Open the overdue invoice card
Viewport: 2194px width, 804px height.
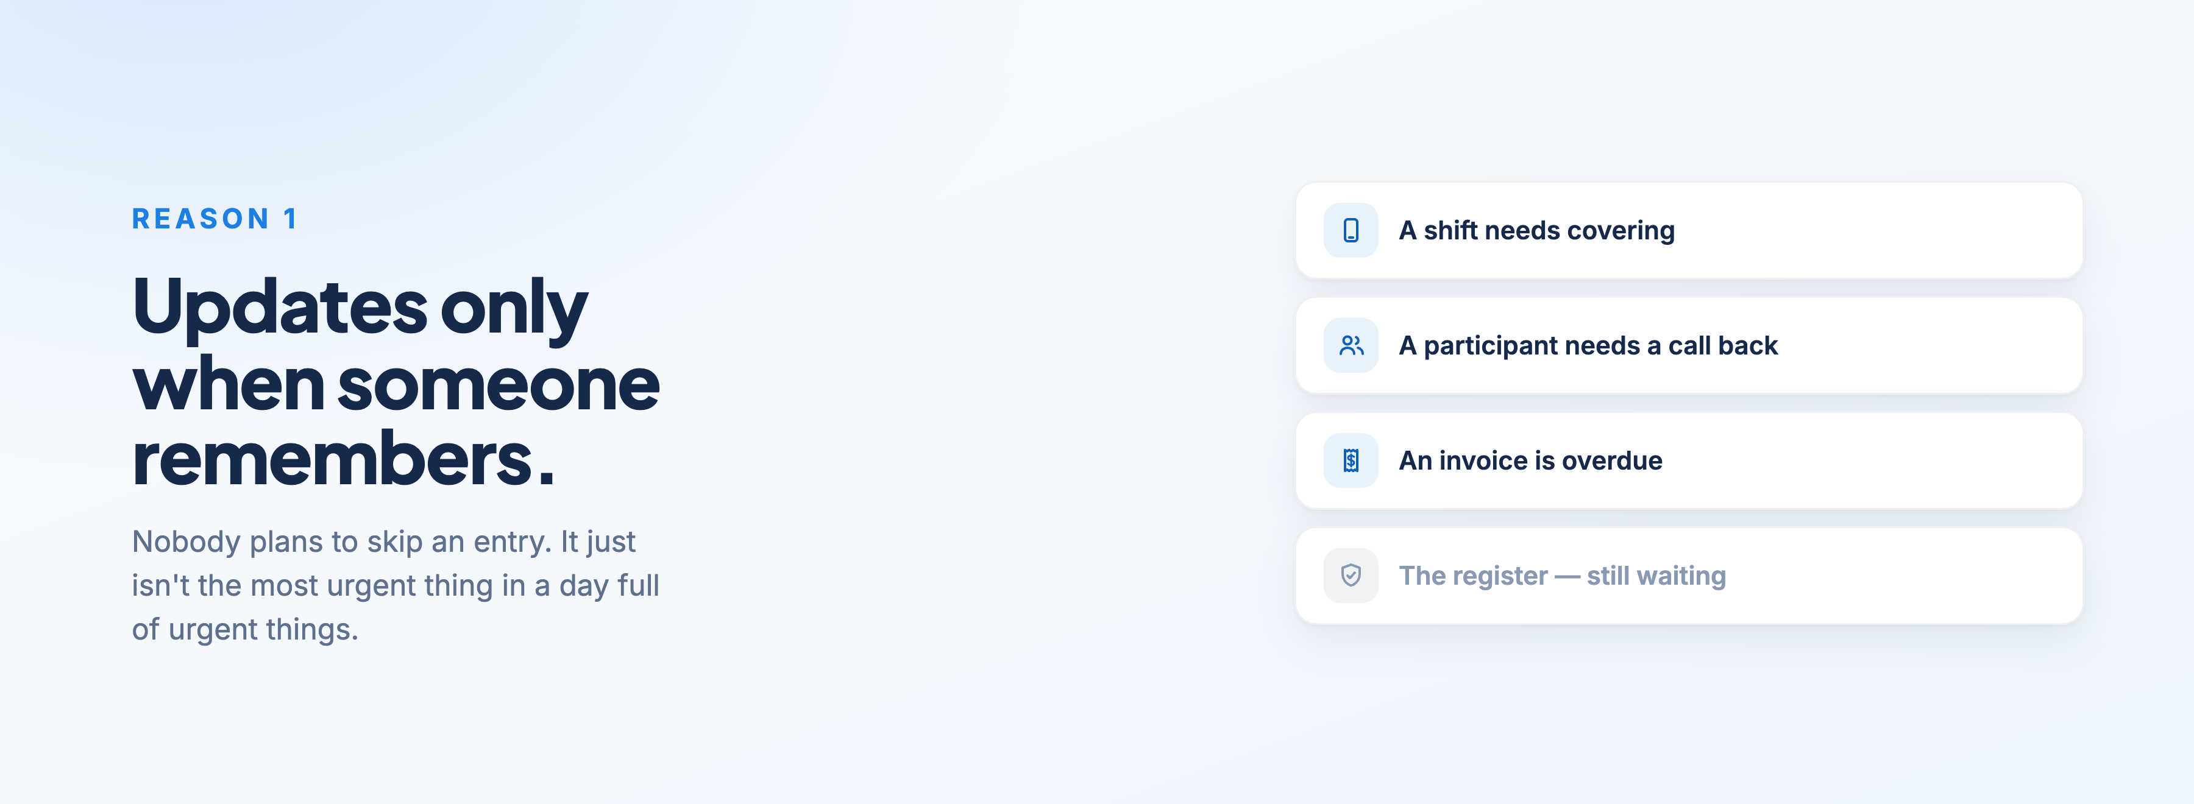1689,460
